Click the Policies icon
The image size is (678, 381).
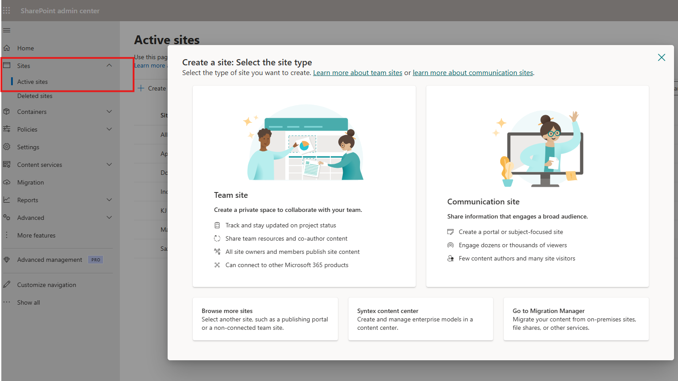pyautogui.click(x=7, y=129)
